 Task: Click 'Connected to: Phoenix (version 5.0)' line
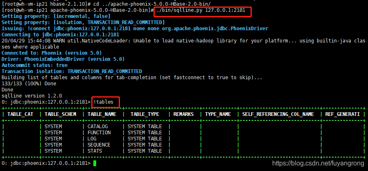tap(52, 53)
